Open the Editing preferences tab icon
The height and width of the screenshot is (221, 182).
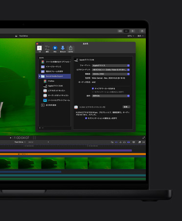[x=47, y=49]
